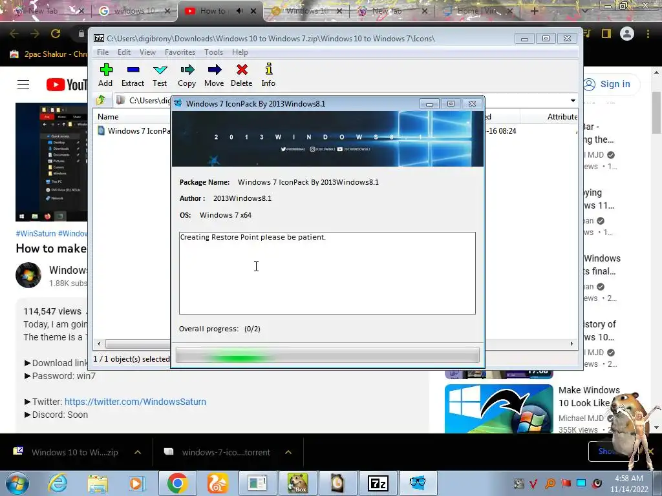Click the Copy icon in 7-Zip toolbar
This screenshot has height=496, width=662.
coord(187,75)
